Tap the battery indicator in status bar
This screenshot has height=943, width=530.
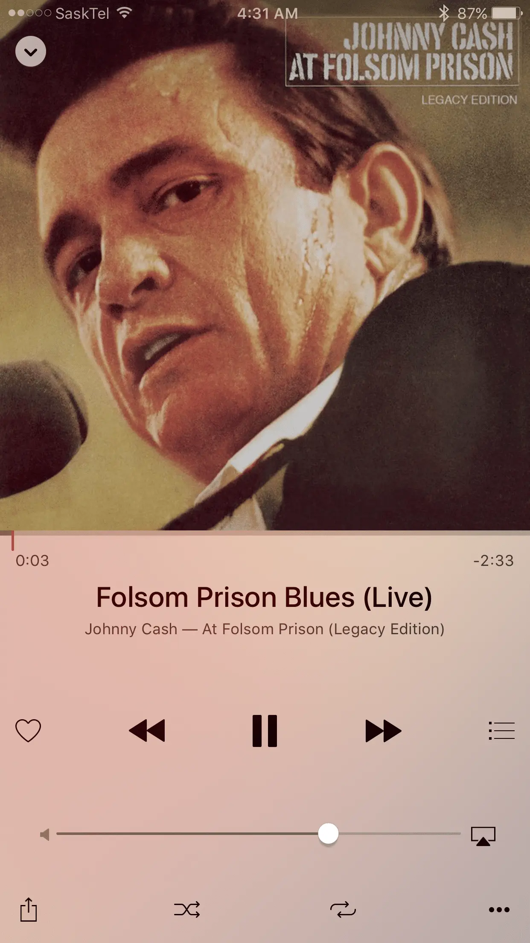pos(507,13)
